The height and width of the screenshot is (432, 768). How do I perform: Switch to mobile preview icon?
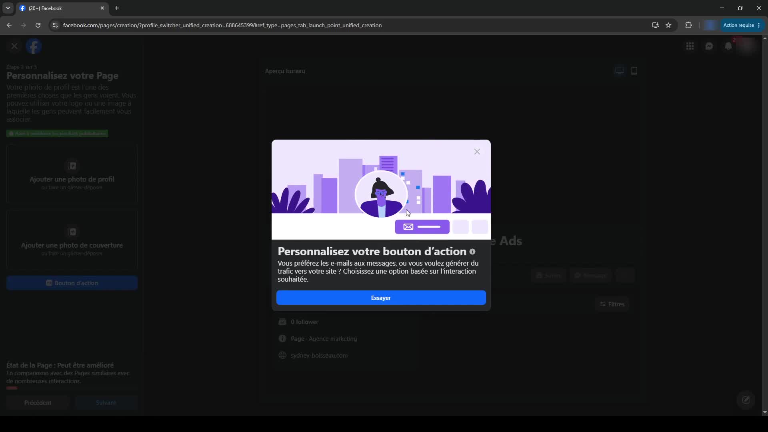pyautogui.click(x=634, y=71)
